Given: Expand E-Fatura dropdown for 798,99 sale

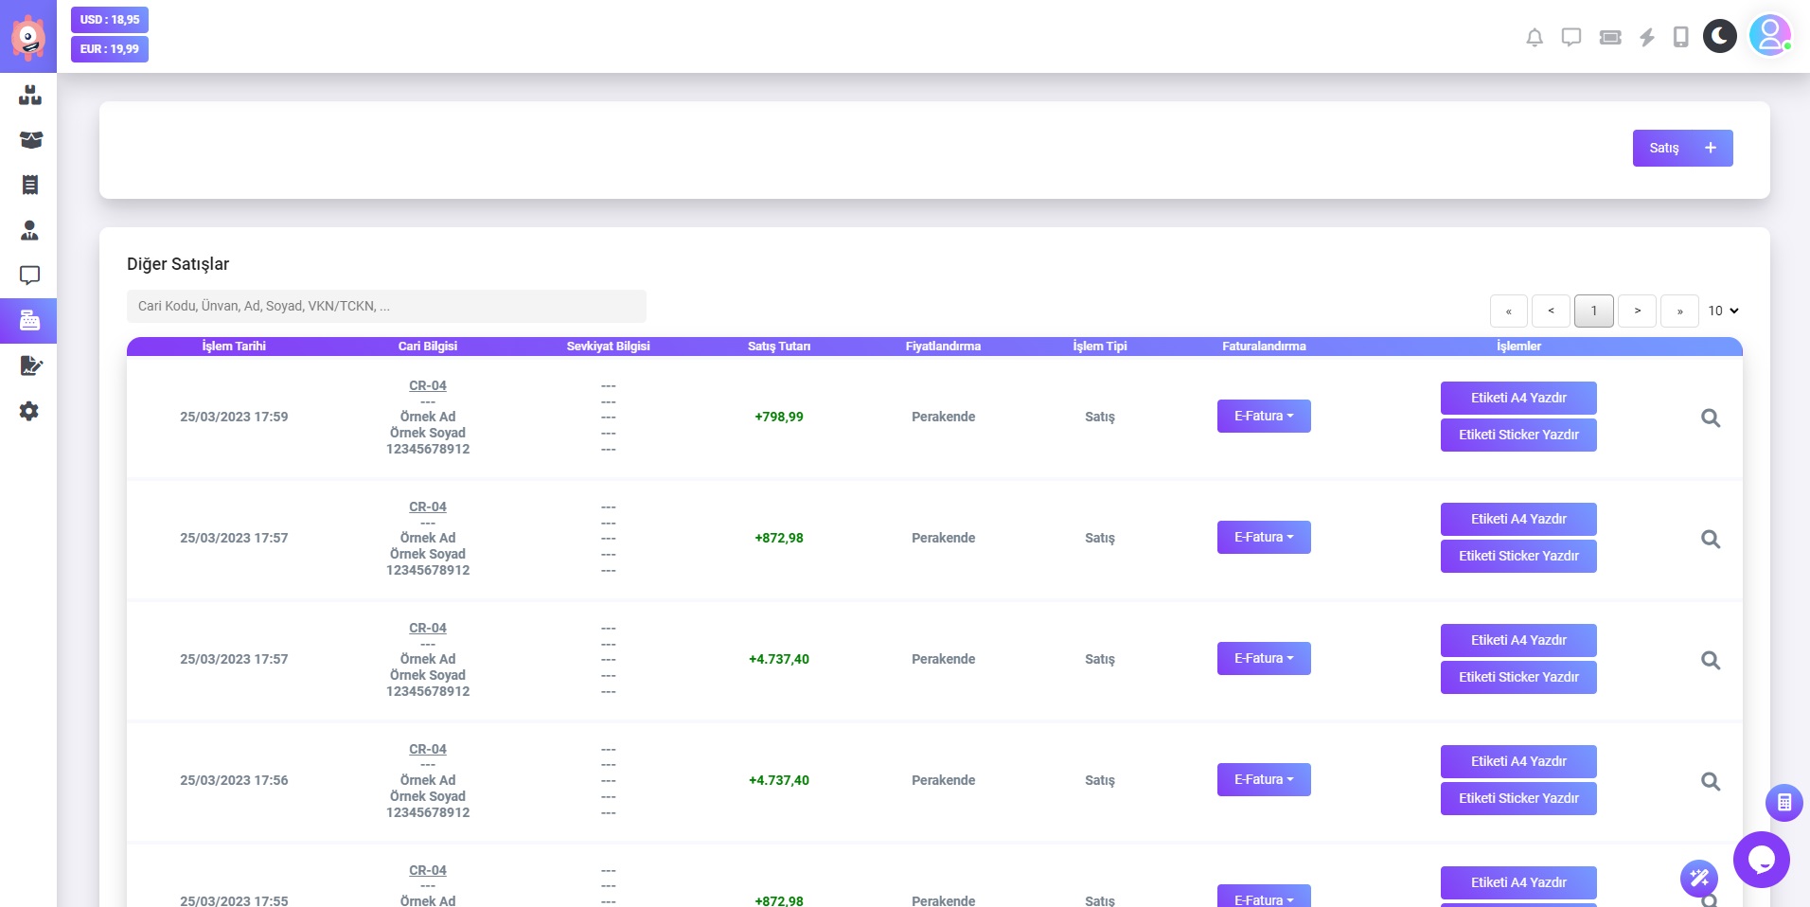Looking at the screenshot, I should tap(1263, 417).
